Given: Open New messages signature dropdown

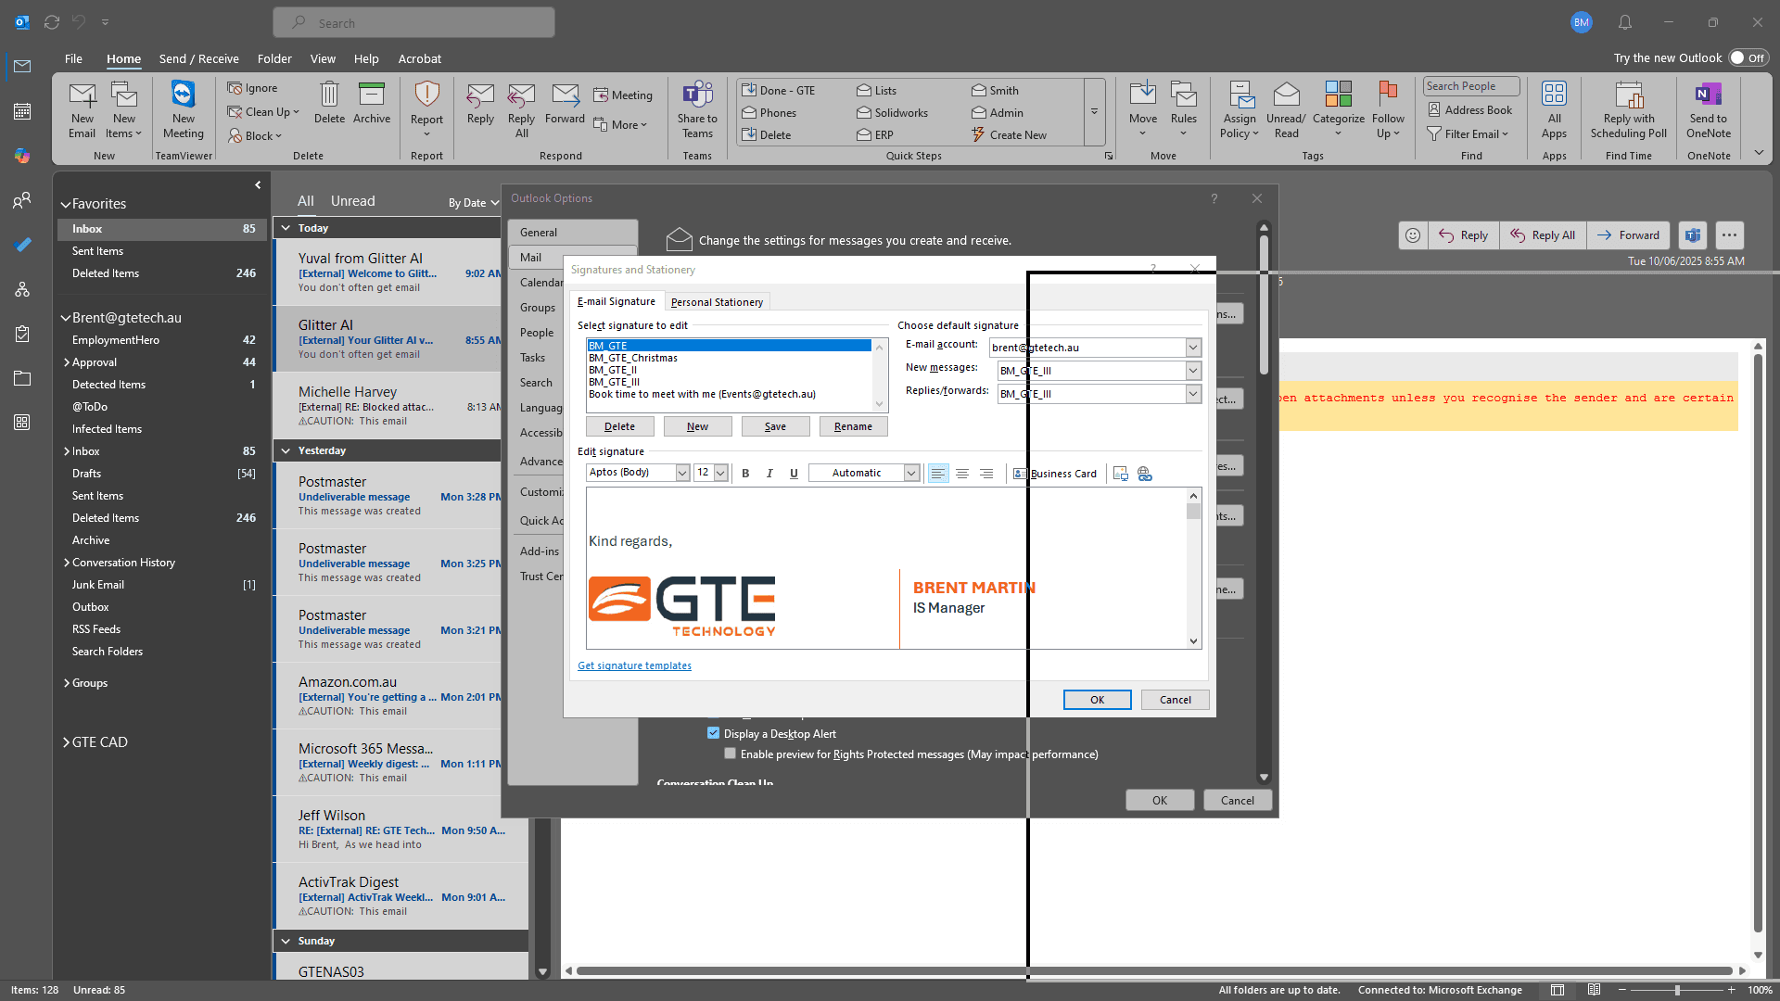Looking at the screenshot, I should pos(1193,371).
